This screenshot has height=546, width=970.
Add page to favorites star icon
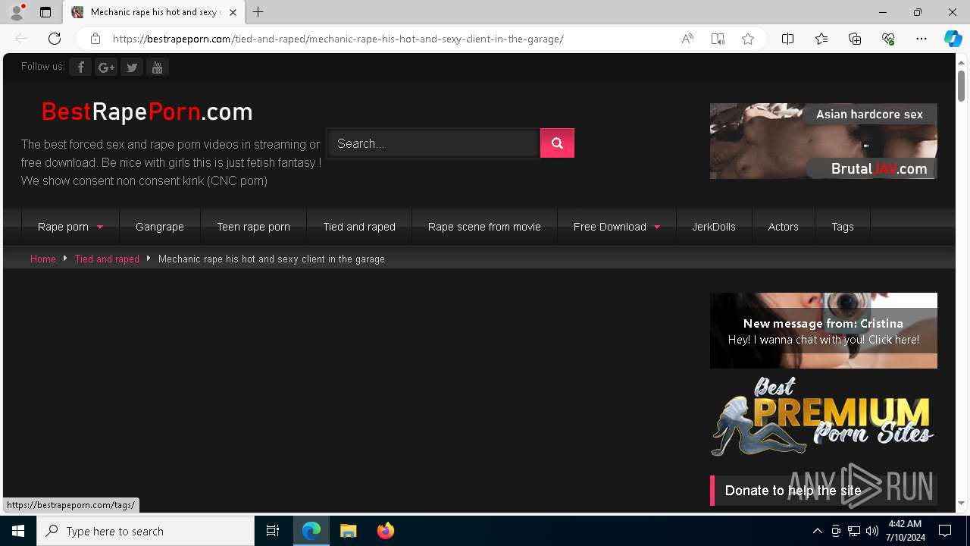pos(748,39)
